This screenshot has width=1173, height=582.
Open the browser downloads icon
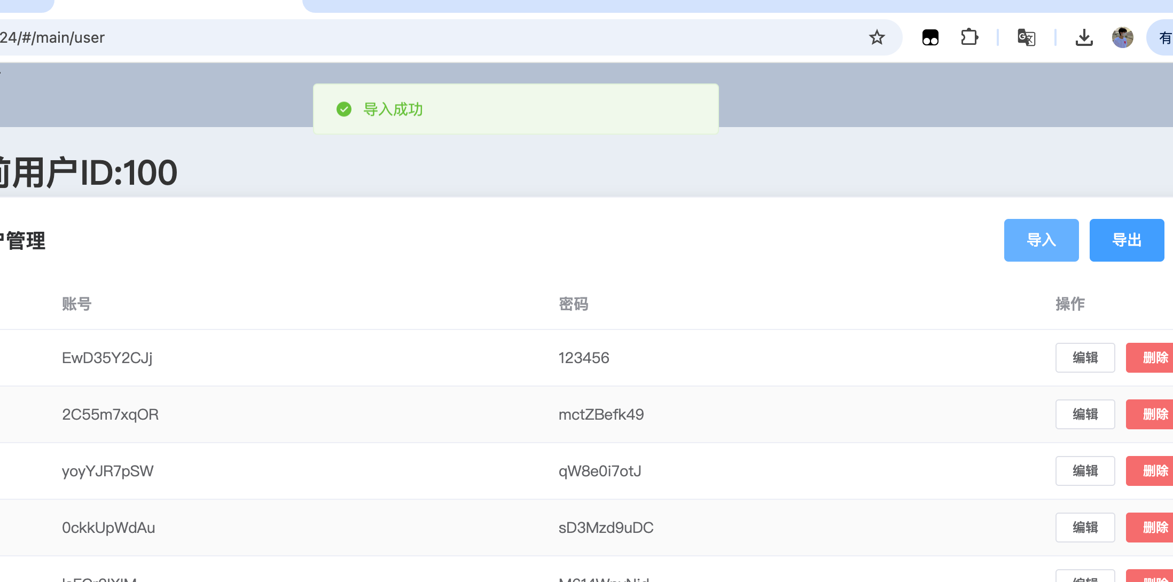tap(1084, 37)
